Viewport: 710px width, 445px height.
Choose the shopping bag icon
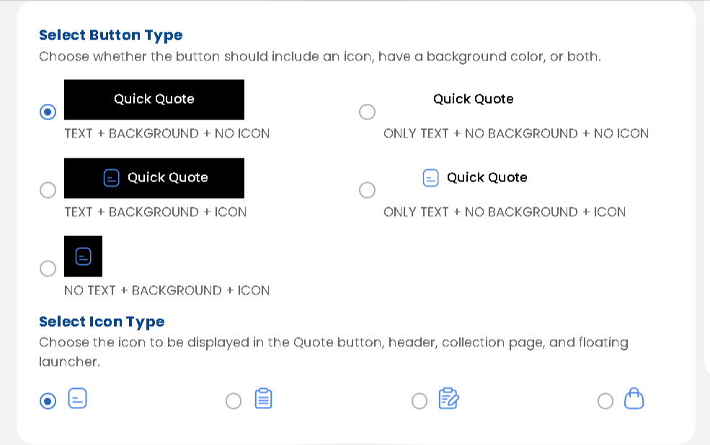(634, 399)
